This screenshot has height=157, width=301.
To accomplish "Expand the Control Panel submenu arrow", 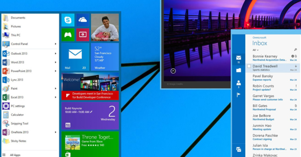I will click(55, 44).
